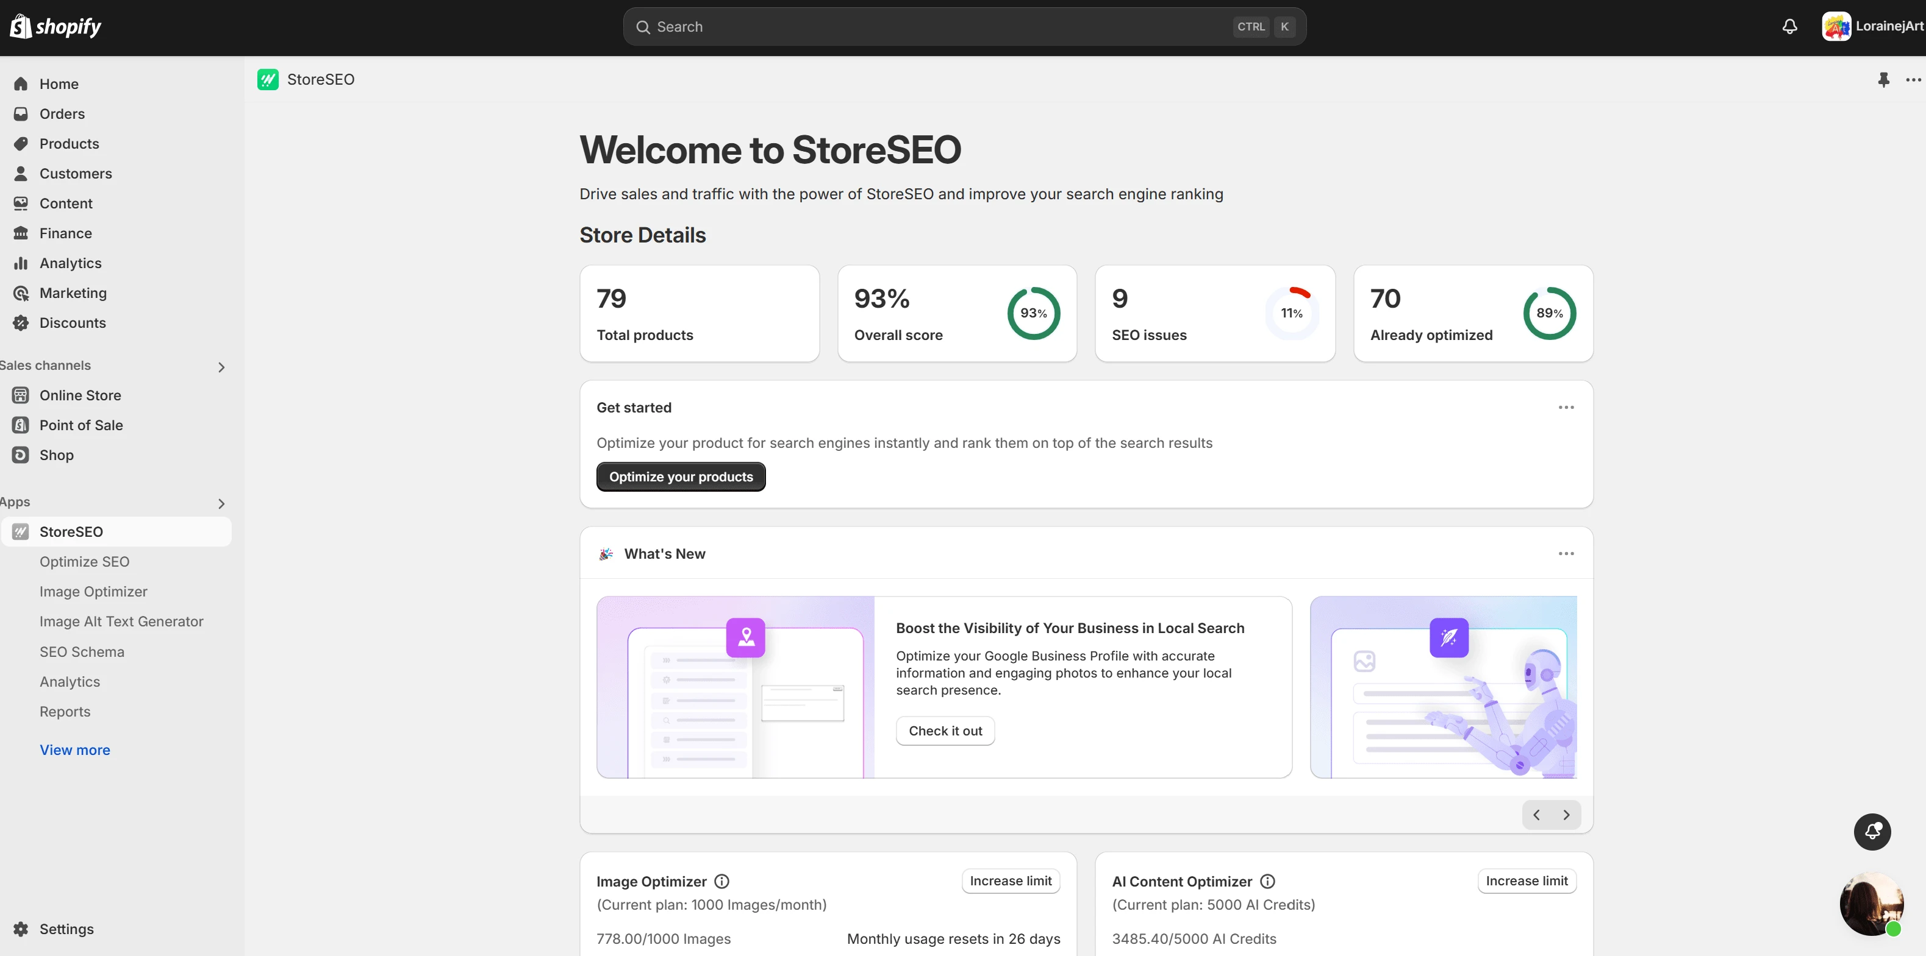Click the StoreSEO green app logo in header

(x=268, y=79)
